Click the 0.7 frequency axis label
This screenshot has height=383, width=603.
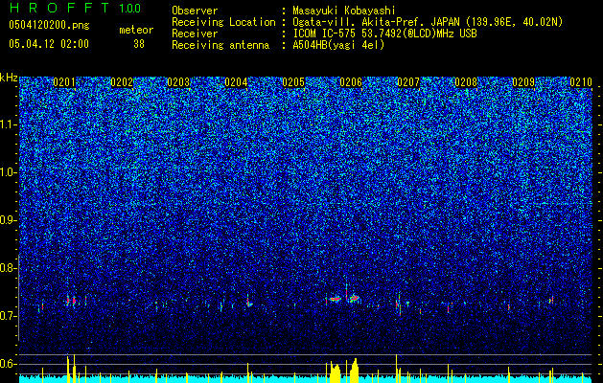click(x=8, y=316)
